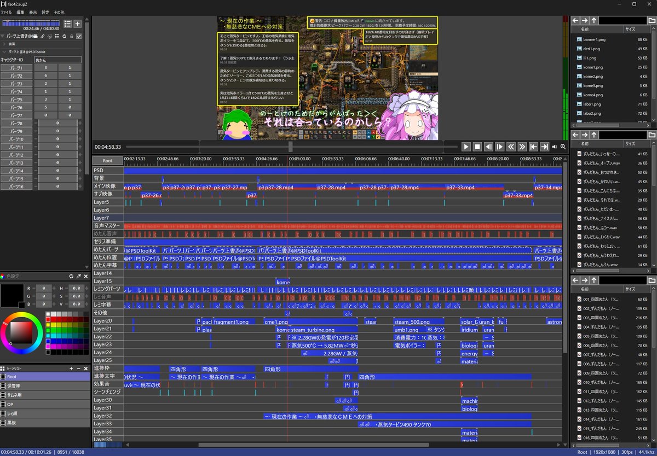Decrease パーツ10 with its minus stepper
Image resolution: width=657 pixels, height=456 pixels.
pos(36,139)
